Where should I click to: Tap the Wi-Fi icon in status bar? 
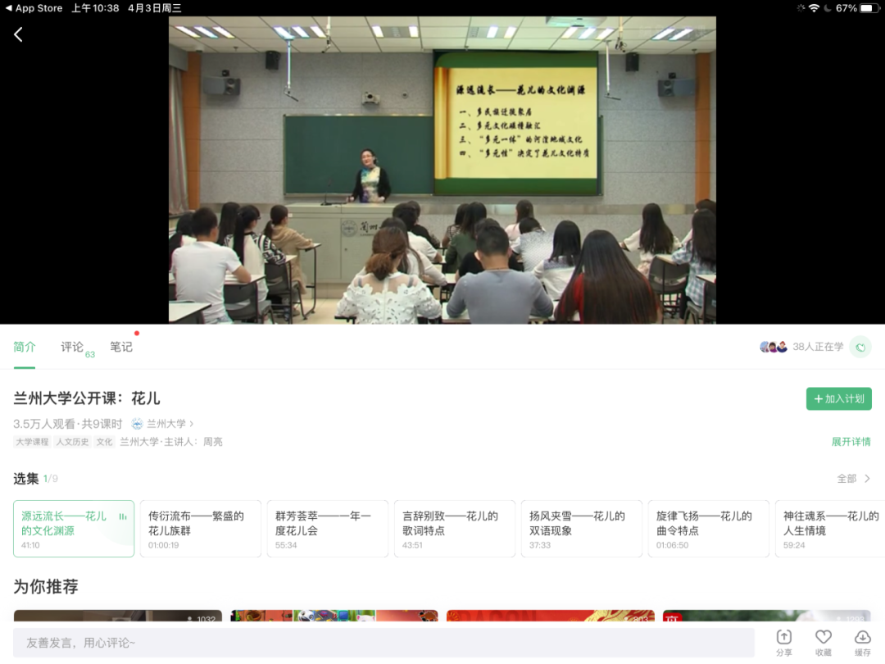coord(814,8)
